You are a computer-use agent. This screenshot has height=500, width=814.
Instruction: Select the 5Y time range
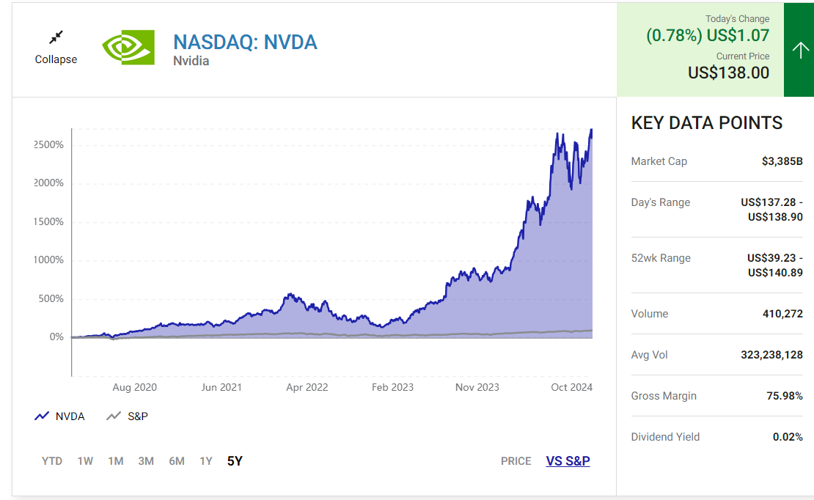(x=235, y=461)
